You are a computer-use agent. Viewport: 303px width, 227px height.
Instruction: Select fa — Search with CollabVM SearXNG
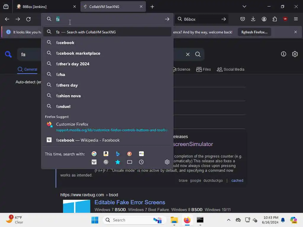pos(107,32)
